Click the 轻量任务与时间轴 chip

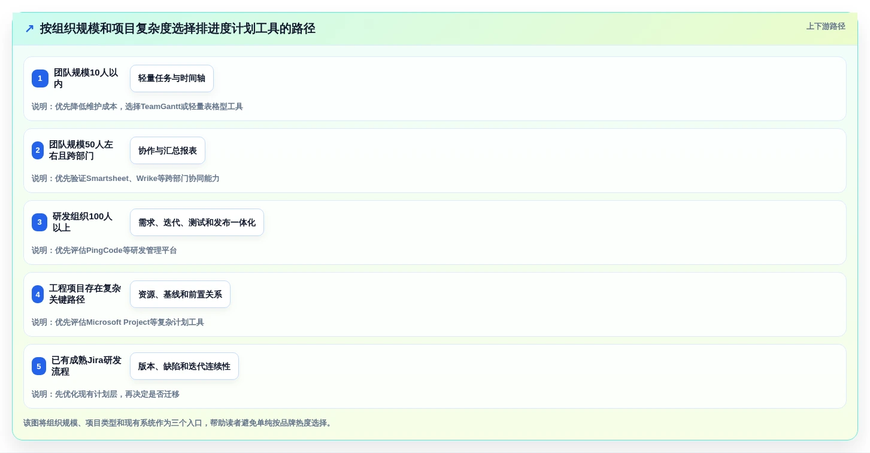(x=172, y=78)
